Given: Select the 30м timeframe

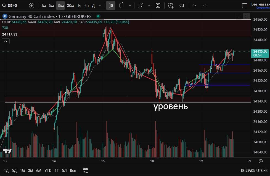Looking at the screenshot, I should tap(70, 6).
